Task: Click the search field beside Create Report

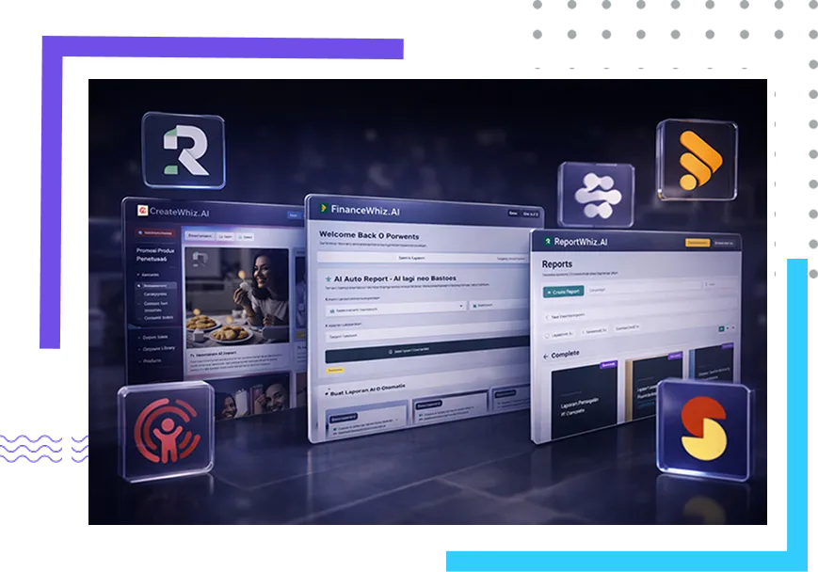Action: 643,288
